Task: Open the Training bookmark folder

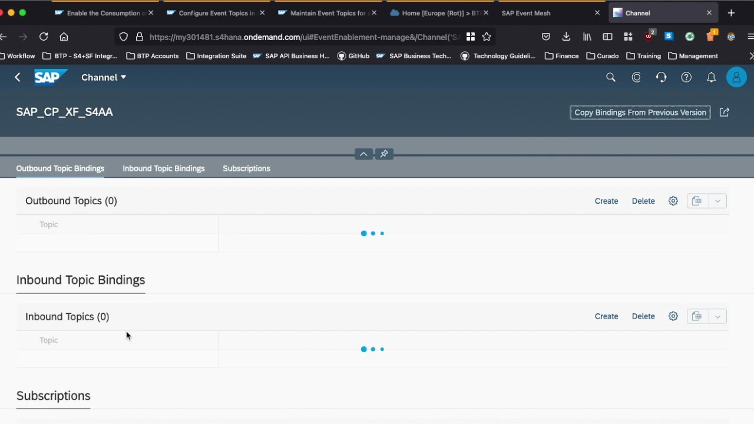Action: (x=644, y=56)
